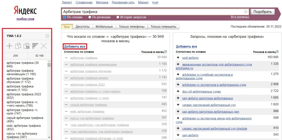Add 'сервис расписаний арбитражный суд' plus icon
Screen dimensions: 282x140
tap(178, 105)
